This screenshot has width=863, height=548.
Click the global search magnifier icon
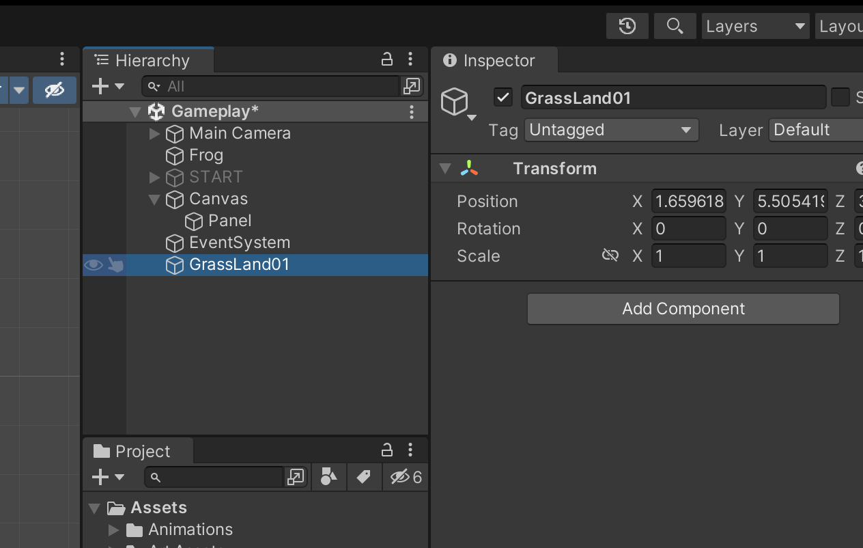pos(675,26)
